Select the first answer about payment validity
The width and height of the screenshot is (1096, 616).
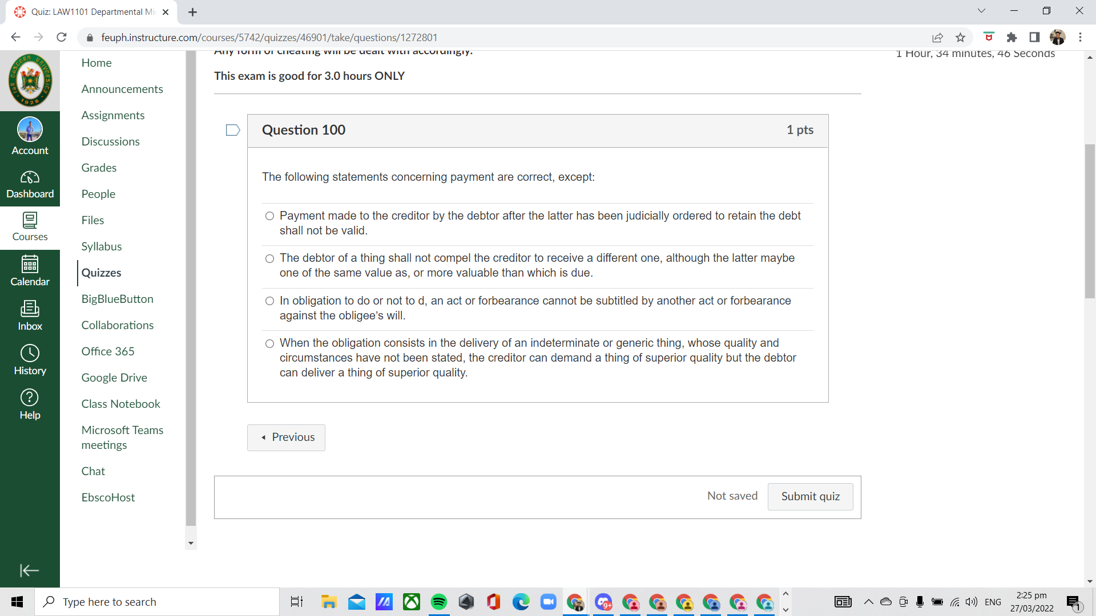pyautogui.click(x=269, y=216)
